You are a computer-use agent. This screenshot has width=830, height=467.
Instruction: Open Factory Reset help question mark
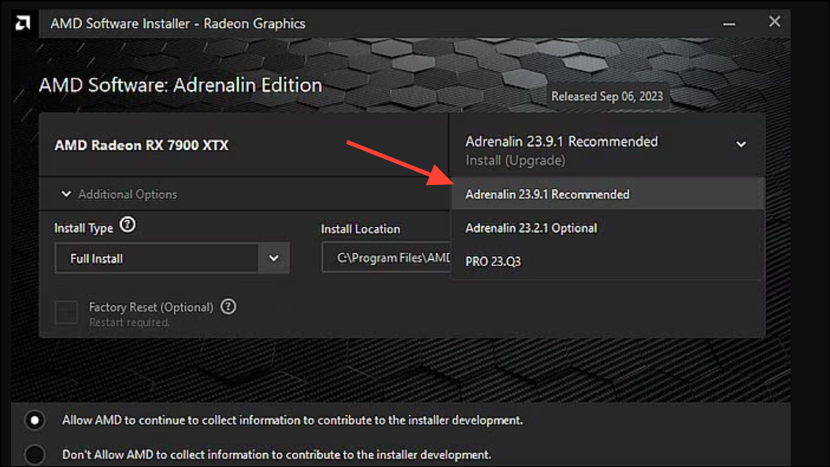(x=228, y=306)
